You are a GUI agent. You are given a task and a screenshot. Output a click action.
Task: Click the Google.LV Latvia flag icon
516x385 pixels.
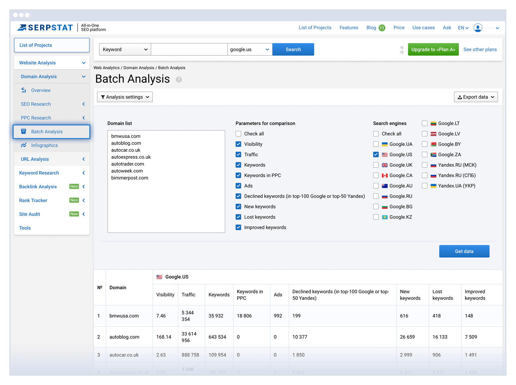pyautogui.click(x=433, y=134)
